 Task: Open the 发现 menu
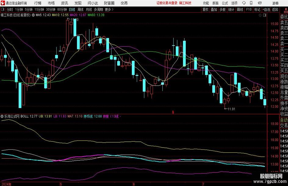pyautogui.click(x=78, y=3)
